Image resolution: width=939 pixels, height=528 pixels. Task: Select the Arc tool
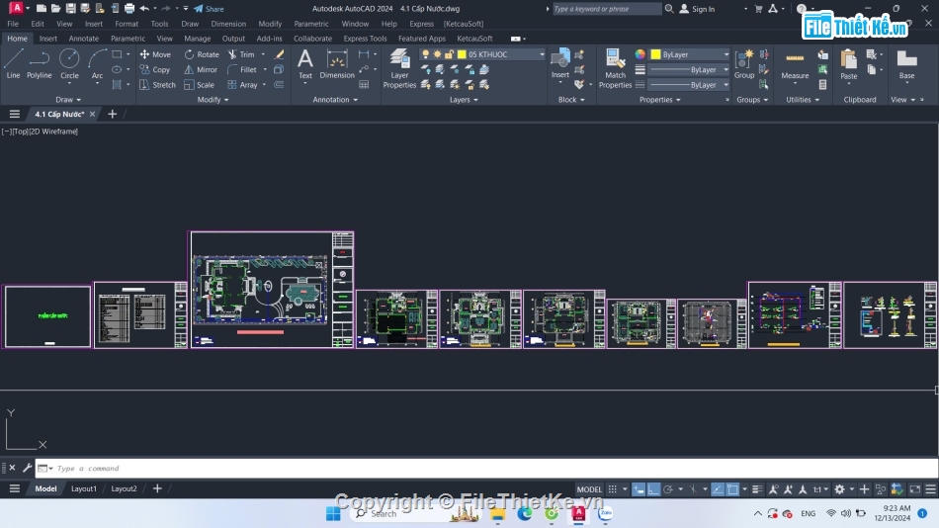click(x=97, y=64)
